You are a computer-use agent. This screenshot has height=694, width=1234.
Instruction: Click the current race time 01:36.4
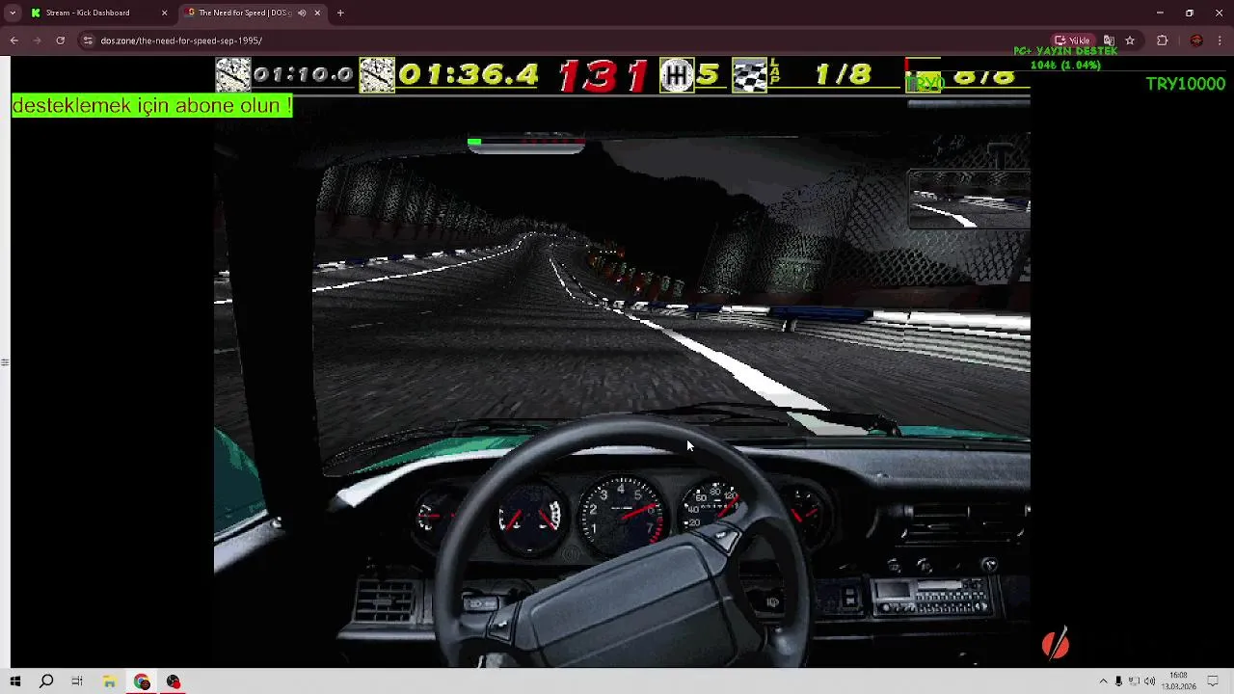468,74
